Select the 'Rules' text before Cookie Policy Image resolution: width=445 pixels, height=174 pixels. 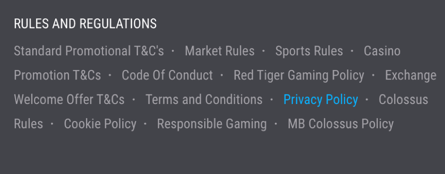(28, 124)
